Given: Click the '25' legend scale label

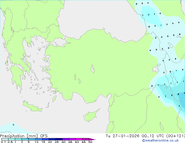Looking at the screenshot, I should click(x=57, y=142).
